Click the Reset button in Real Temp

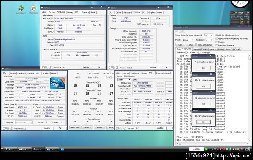click(x=100, y=127)
